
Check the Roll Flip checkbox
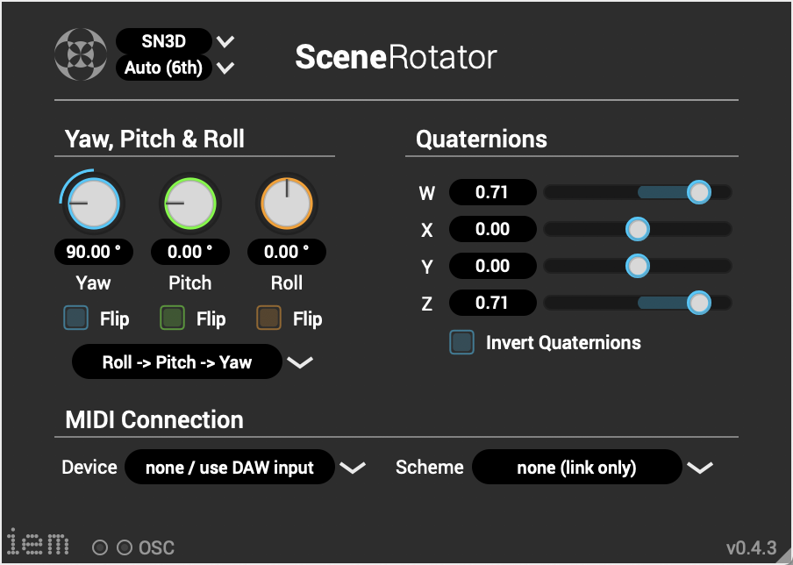269,318
